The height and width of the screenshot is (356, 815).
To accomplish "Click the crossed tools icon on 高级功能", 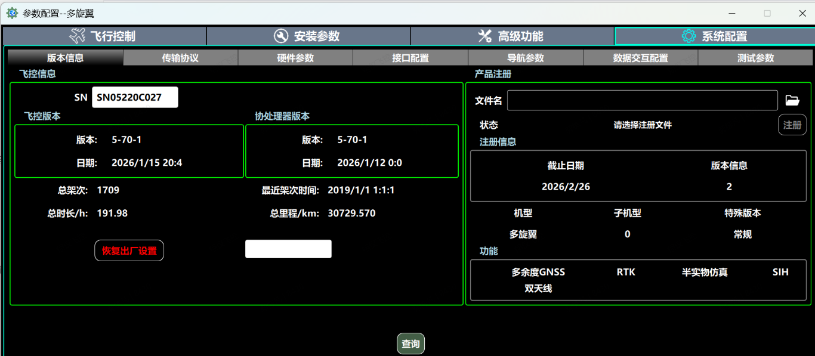I will [x=485, y=36].
